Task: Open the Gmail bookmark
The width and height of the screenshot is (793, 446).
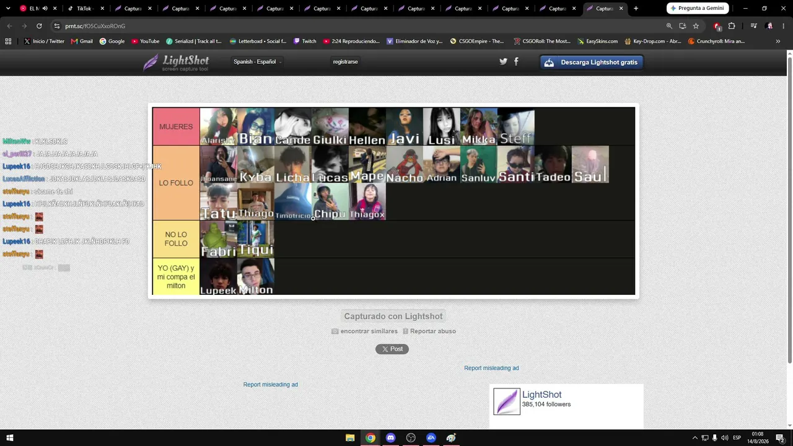Action: [82, 42]
